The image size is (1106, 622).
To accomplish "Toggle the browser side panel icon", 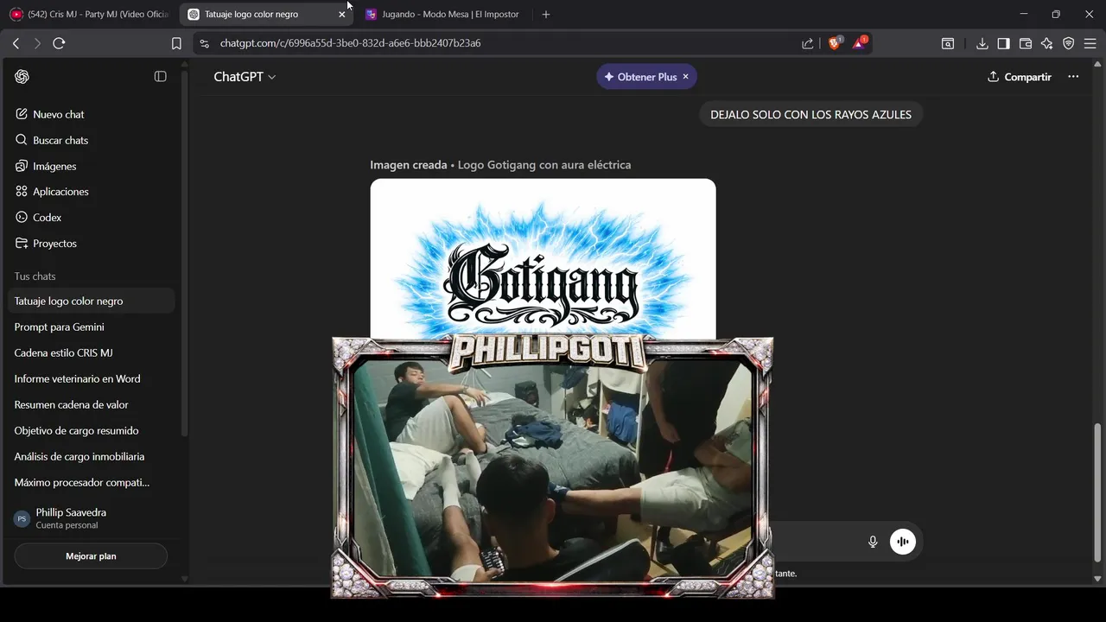I will pyautogui.click(x=1003, y=43).
